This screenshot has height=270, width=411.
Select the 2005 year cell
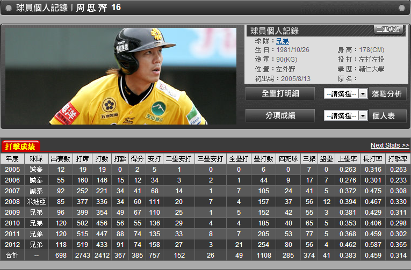coord(12,170)
